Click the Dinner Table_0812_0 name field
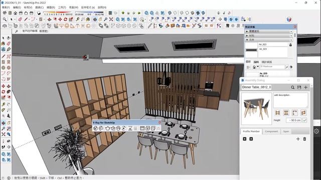The width and height of the screenshot is (321, 180). pos(256,87)
